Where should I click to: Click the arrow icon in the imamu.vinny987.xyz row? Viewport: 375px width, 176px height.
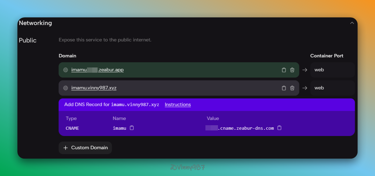tap(305, 88)
